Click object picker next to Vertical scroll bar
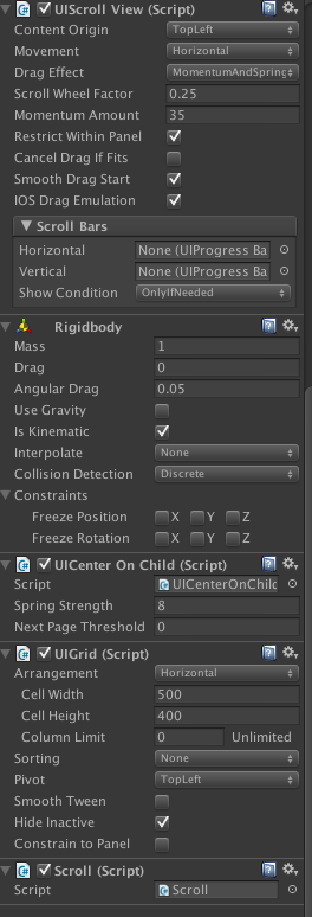The height and width of the screenshot is (917, 312). 284,271
